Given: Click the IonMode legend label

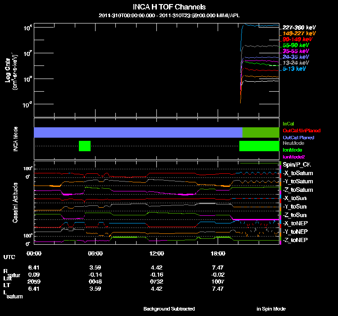Looking at the screenshot, I should coord(292,150).
